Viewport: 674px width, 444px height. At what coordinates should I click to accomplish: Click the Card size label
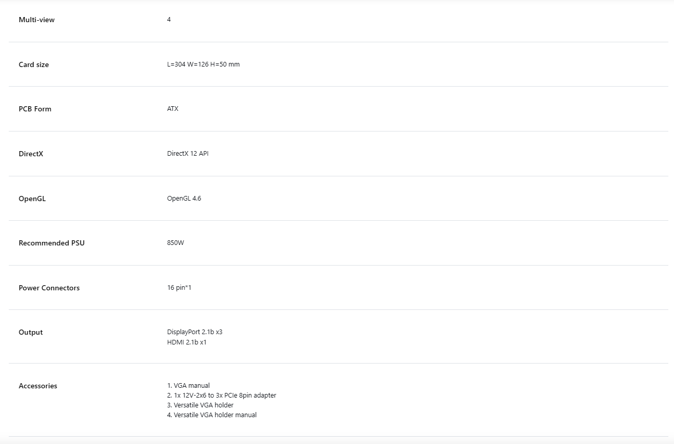(34, 64)
